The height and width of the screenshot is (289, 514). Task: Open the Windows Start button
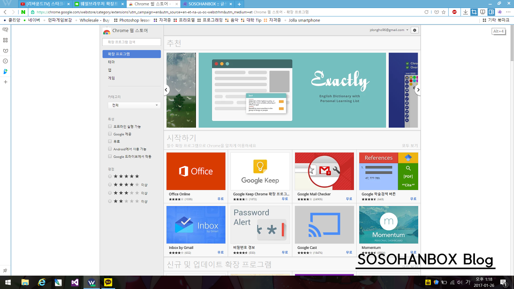point(8,282)
